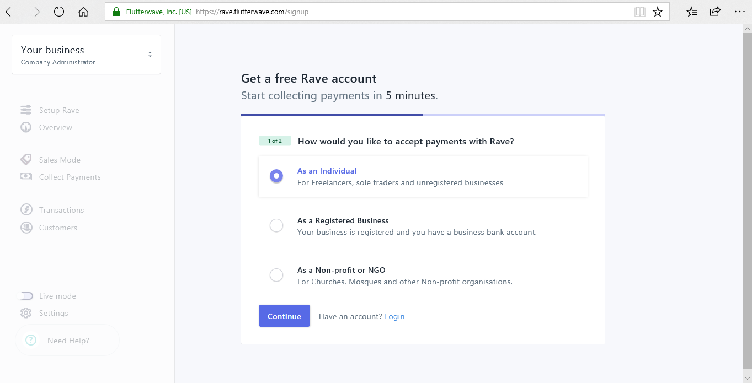Choose As a Registered Business
Viewport: 752px width, 383px height.
pyautogui.click(x=276, y=225)
